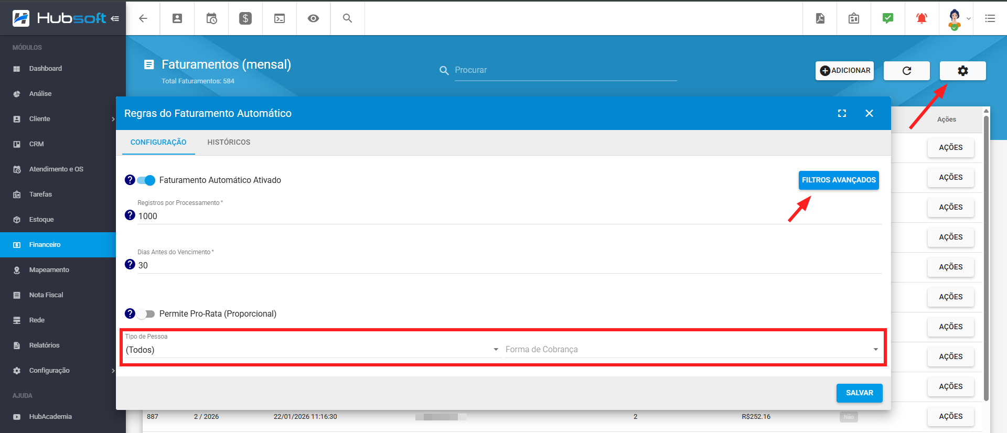Toggle Faturamento Automático Ativado switch
This screenshot has width=1007, height=433.
click(146, 180)
